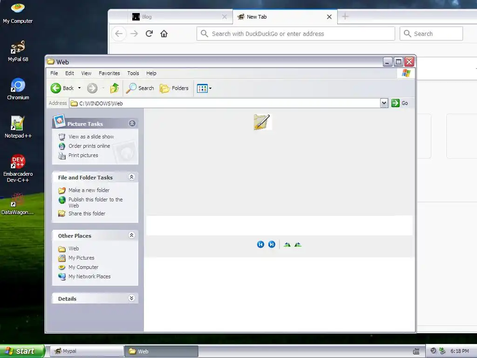477x358 pixels.
Task: Reload the page in Mypal browser
Action: click(149, 34)
